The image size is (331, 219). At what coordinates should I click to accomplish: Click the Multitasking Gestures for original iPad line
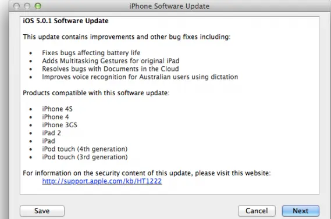pos(111,61)
